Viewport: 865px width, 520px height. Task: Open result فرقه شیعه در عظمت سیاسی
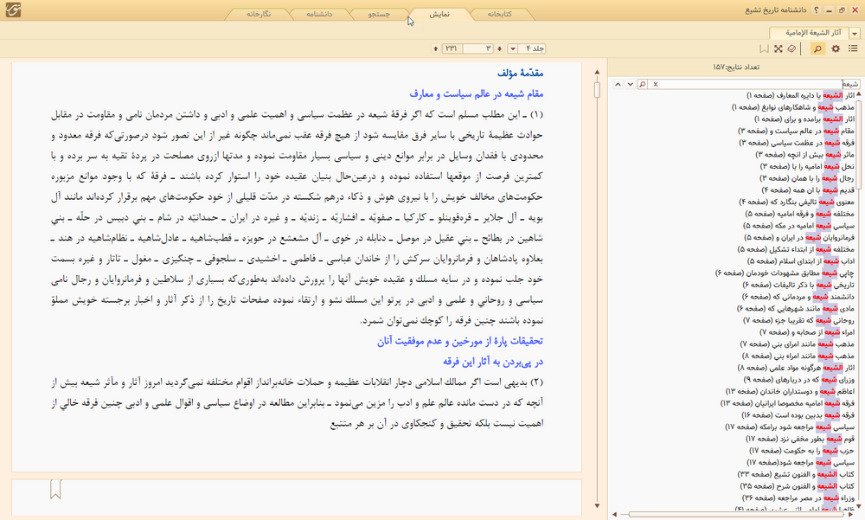tap(797, 143)
